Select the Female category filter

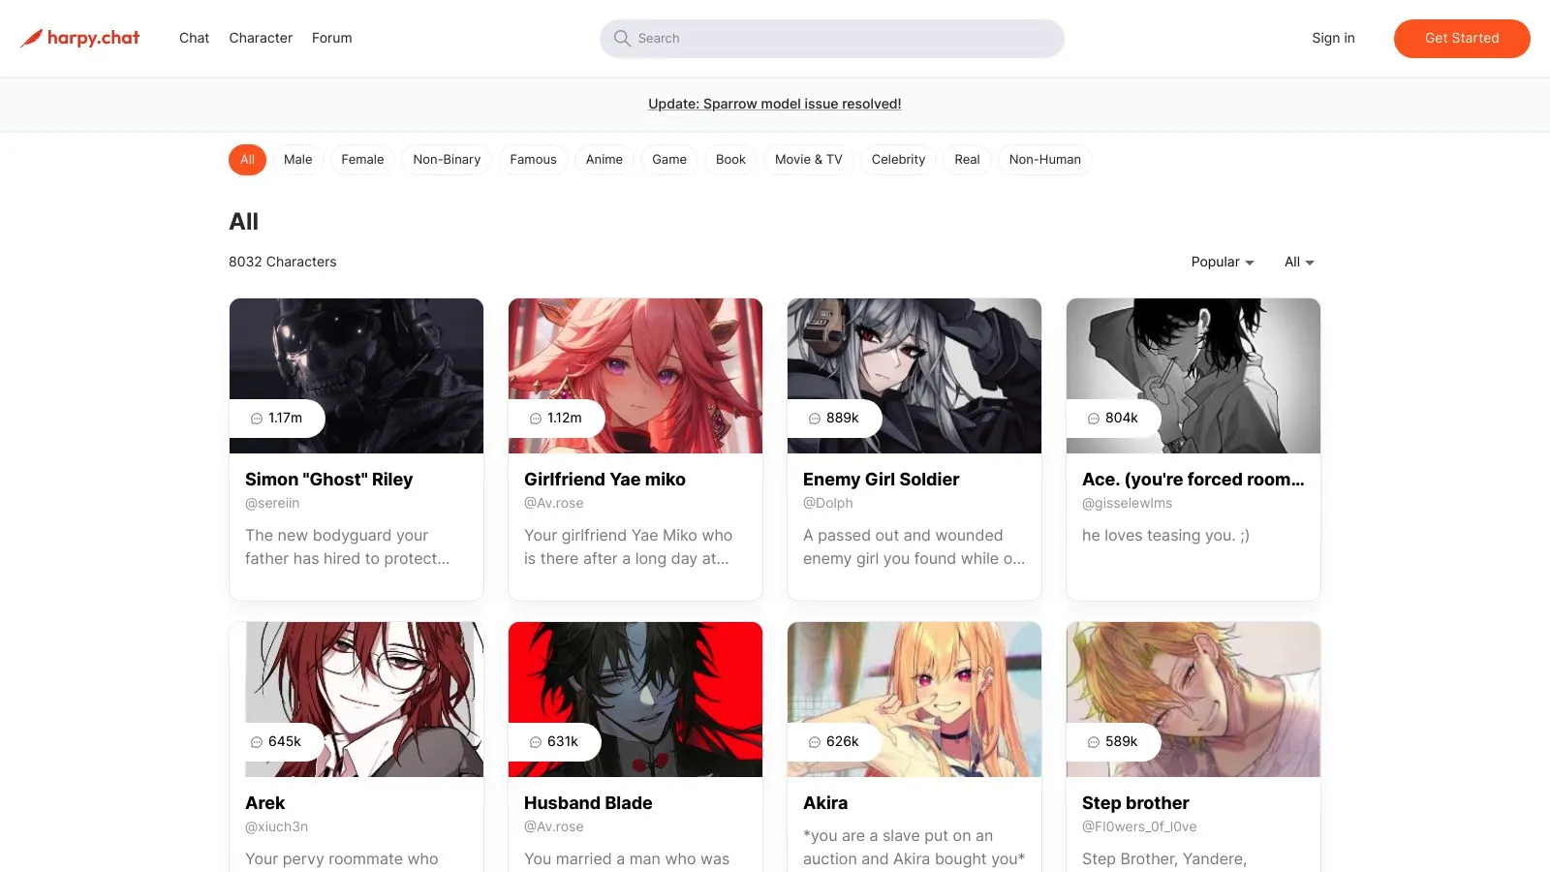tap(362, 159)
